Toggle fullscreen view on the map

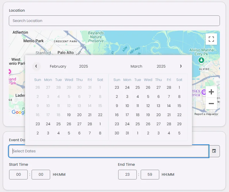pyautogui.click(x=211, y=39)
